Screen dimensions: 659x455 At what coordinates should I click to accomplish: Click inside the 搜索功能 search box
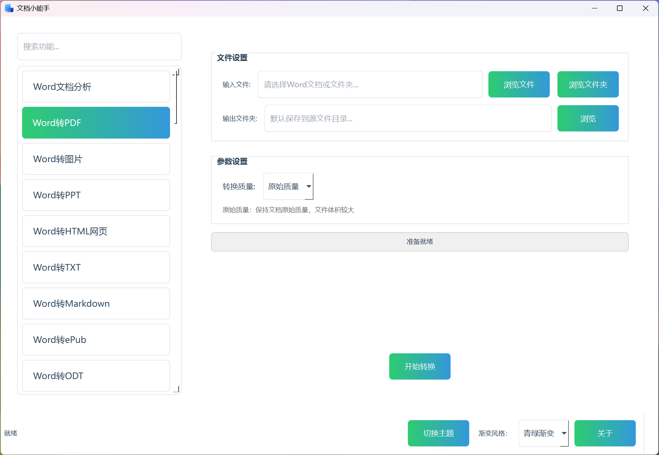point(99,47)
